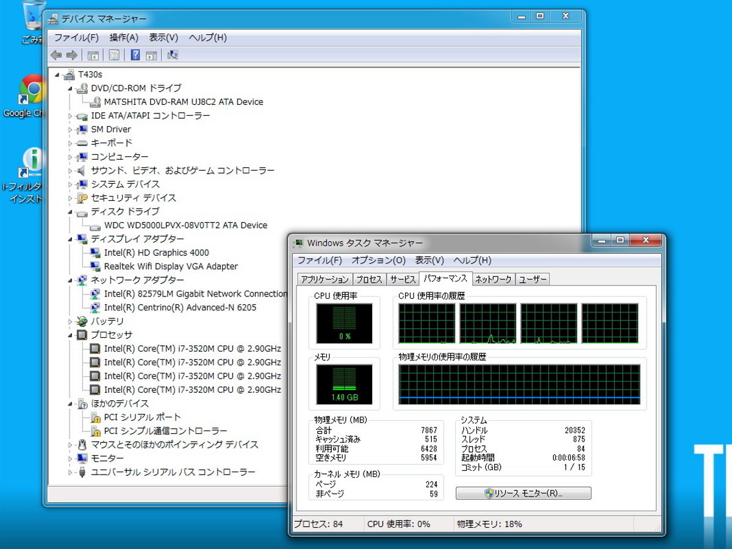Open オプション(O) menu in Task Manager
Image resolution: width=732 pixels, height=549 pixels.
click(x=378, y=260)
